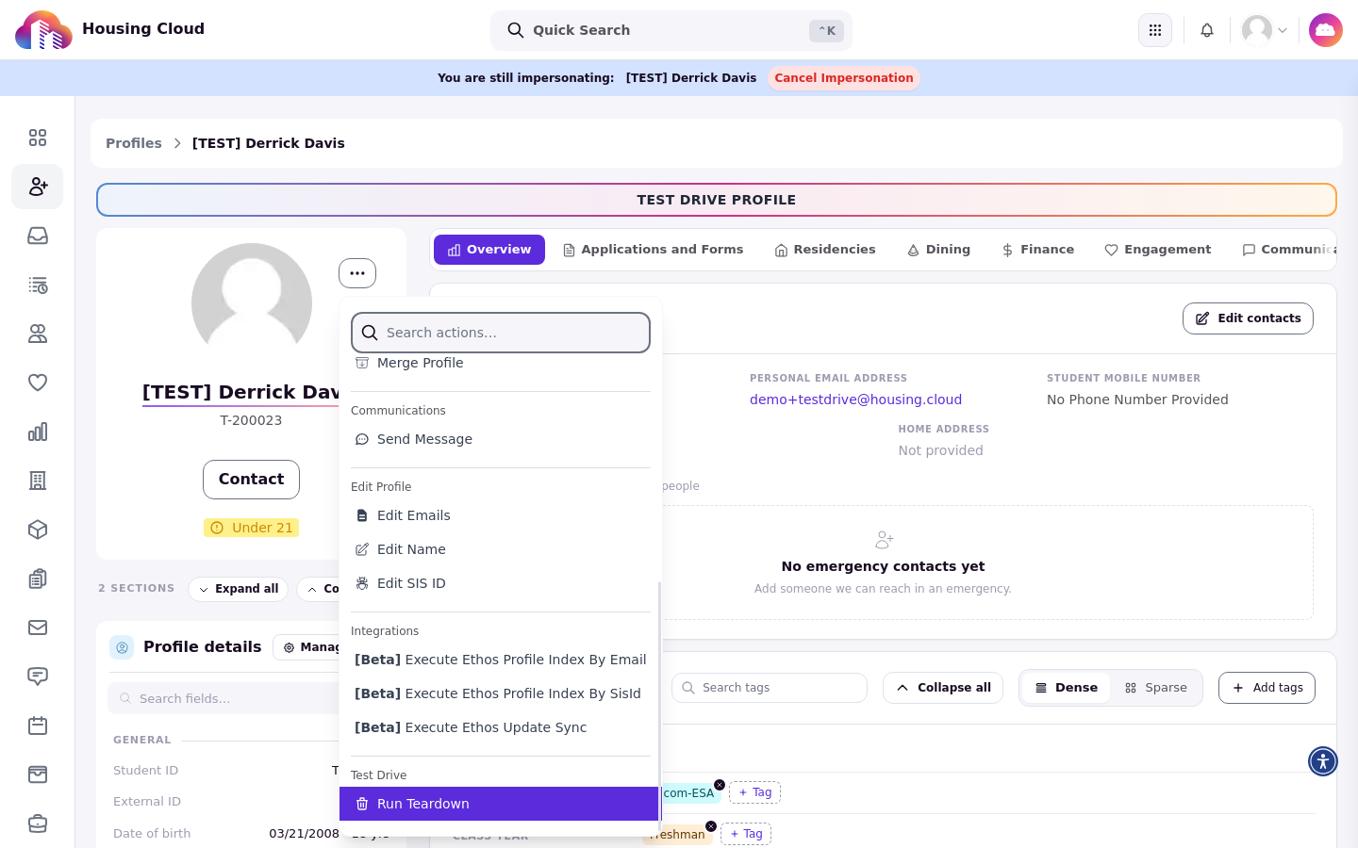Click Expand all sections
1358x848 pixels.
238,589
